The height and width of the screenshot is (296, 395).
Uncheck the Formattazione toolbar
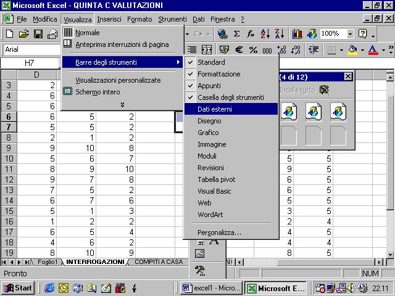coord(231,74)
